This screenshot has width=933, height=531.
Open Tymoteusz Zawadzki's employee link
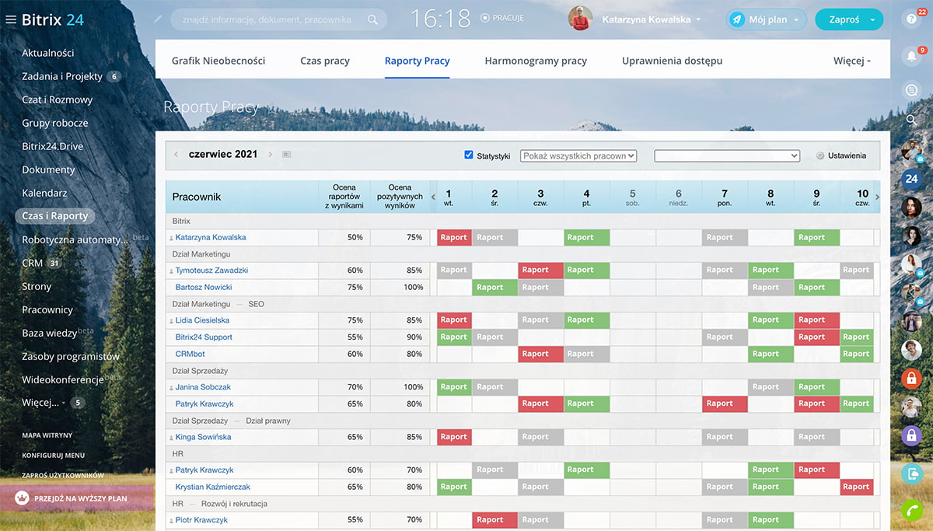tap(211, 271)
